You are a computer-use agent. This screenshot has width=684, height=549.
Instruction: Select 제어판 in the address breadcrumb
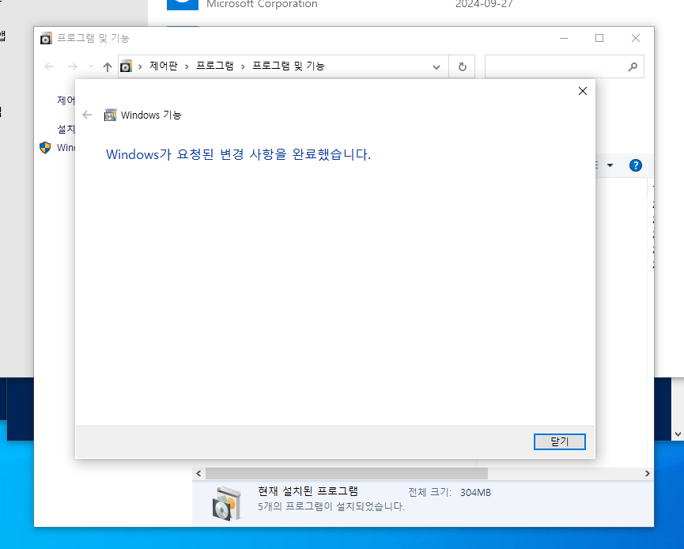coord(164,66)
